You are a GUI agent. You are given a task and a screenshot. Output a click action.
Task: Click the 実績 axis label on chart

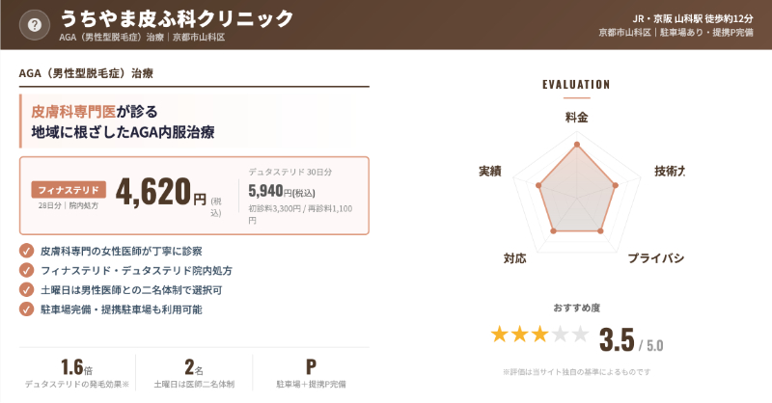489,171
